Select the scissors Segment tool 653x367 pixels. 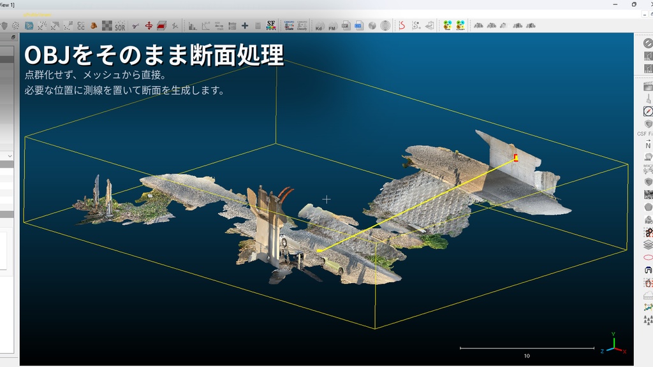[135, 25]
